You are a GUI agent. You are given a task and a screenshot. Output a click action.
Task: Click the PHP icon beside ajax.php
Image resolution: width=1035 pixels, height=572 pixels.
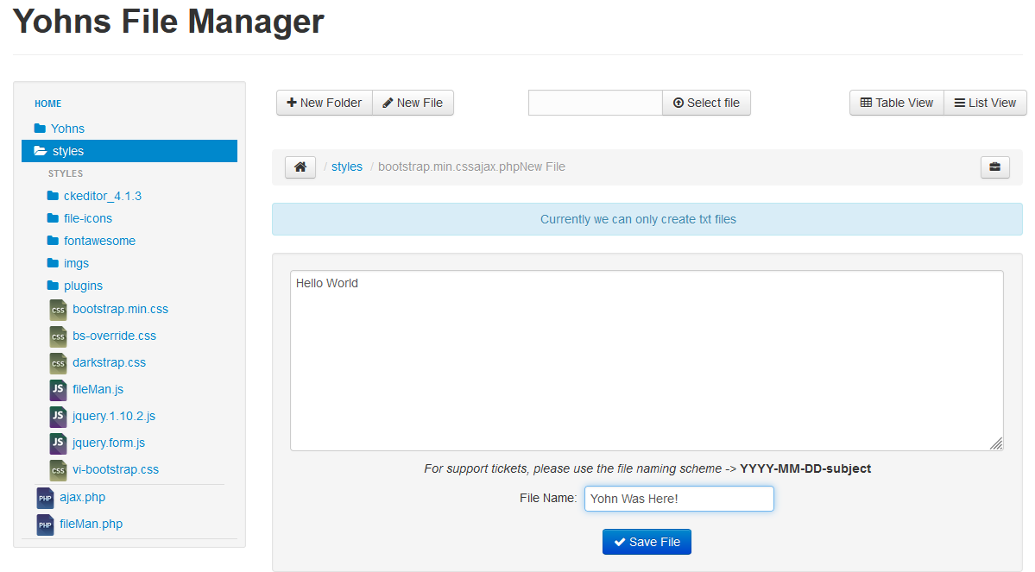[x=45, y=498]
